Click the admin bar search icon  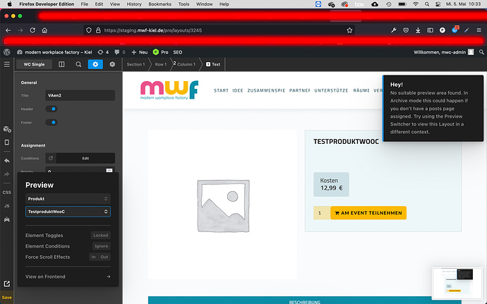click(x=481, y=52)
